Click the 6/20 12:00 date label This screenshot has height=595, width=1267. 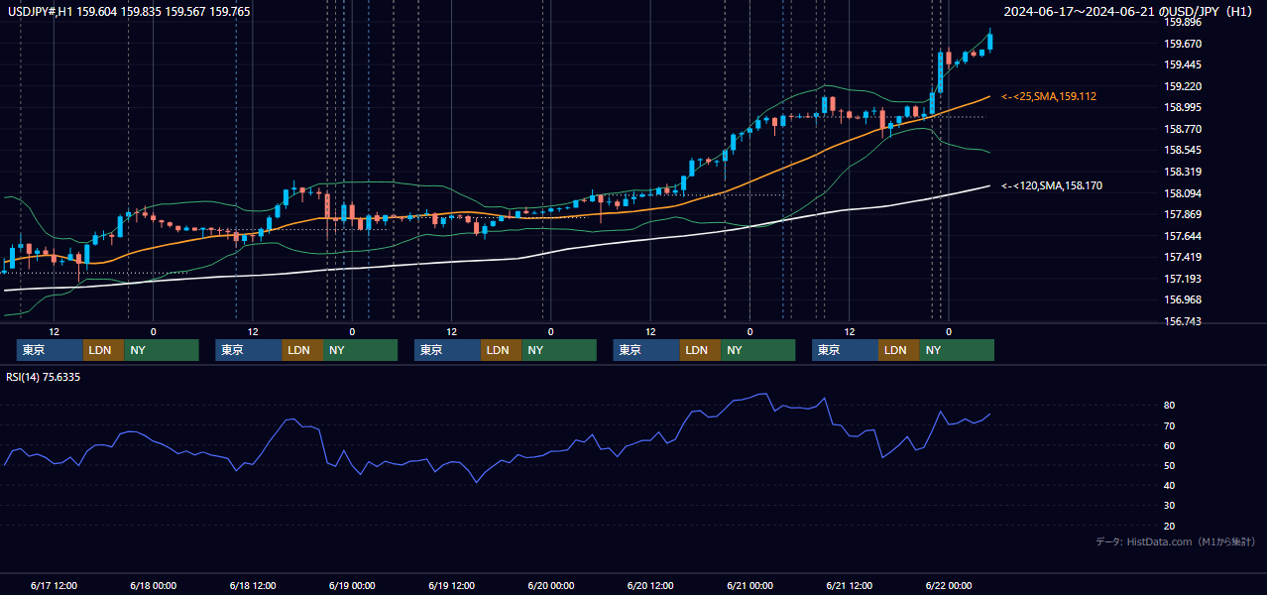(x=650, y=585)
